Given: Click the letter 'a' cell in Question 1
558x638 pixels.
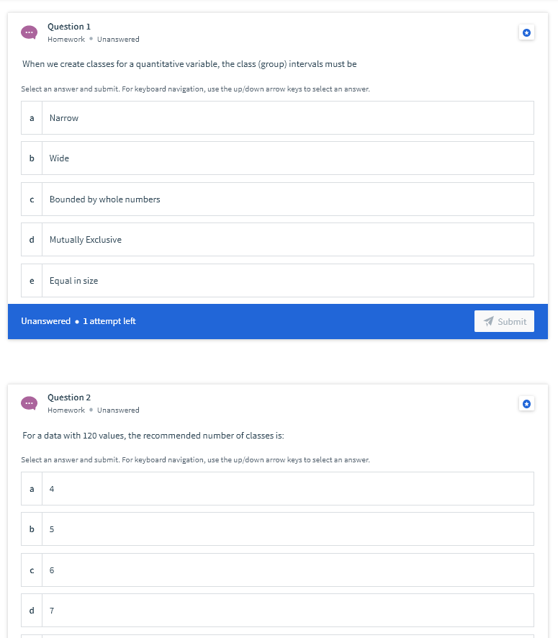Looking at the screenshot, I should 31,117.
